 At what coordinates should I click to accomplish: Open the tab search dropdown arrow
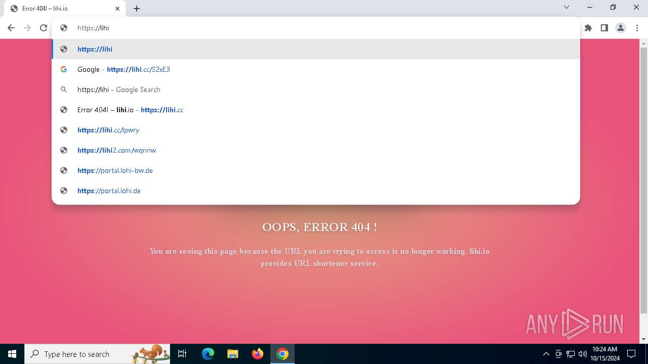coord(566,7)
